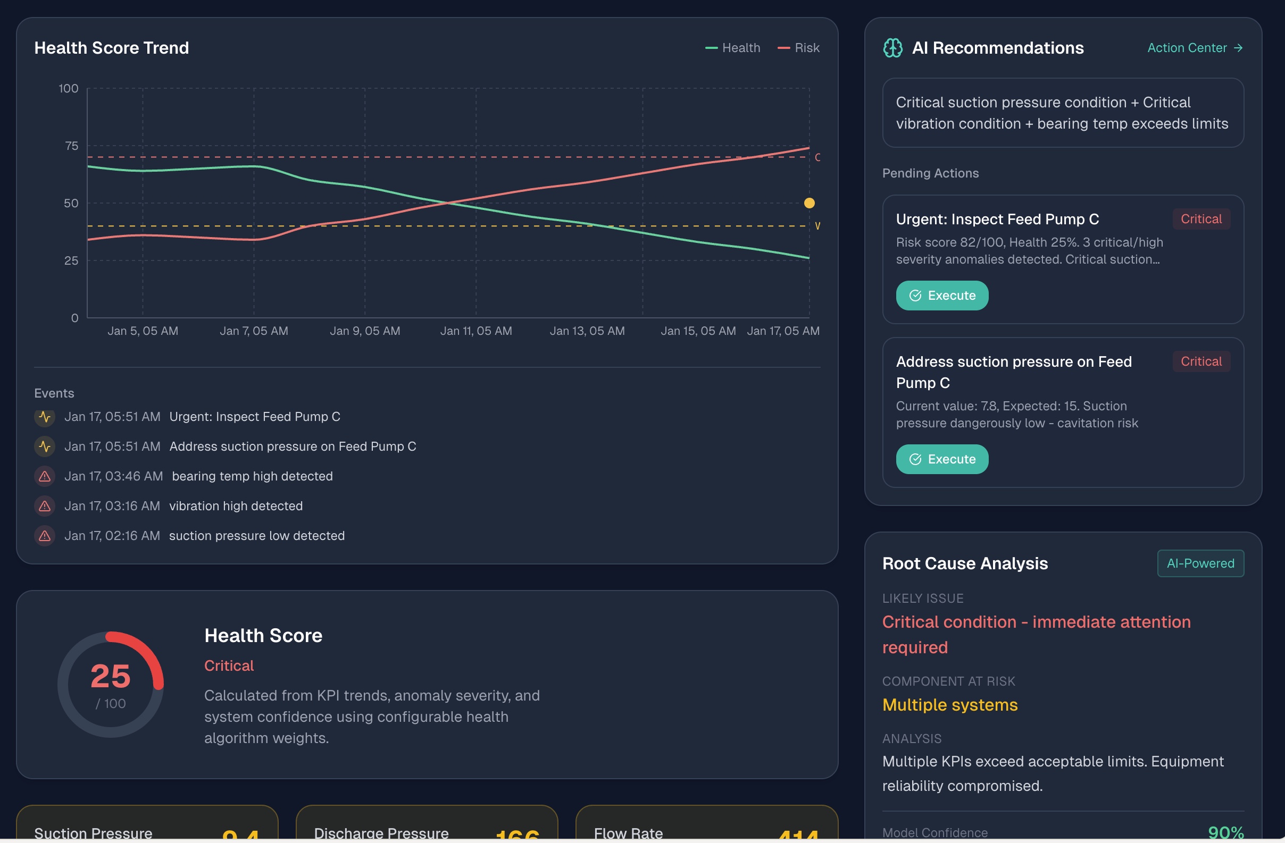Click the AI-Powered badge in Root Cause Analysis

coord(1200,563)
